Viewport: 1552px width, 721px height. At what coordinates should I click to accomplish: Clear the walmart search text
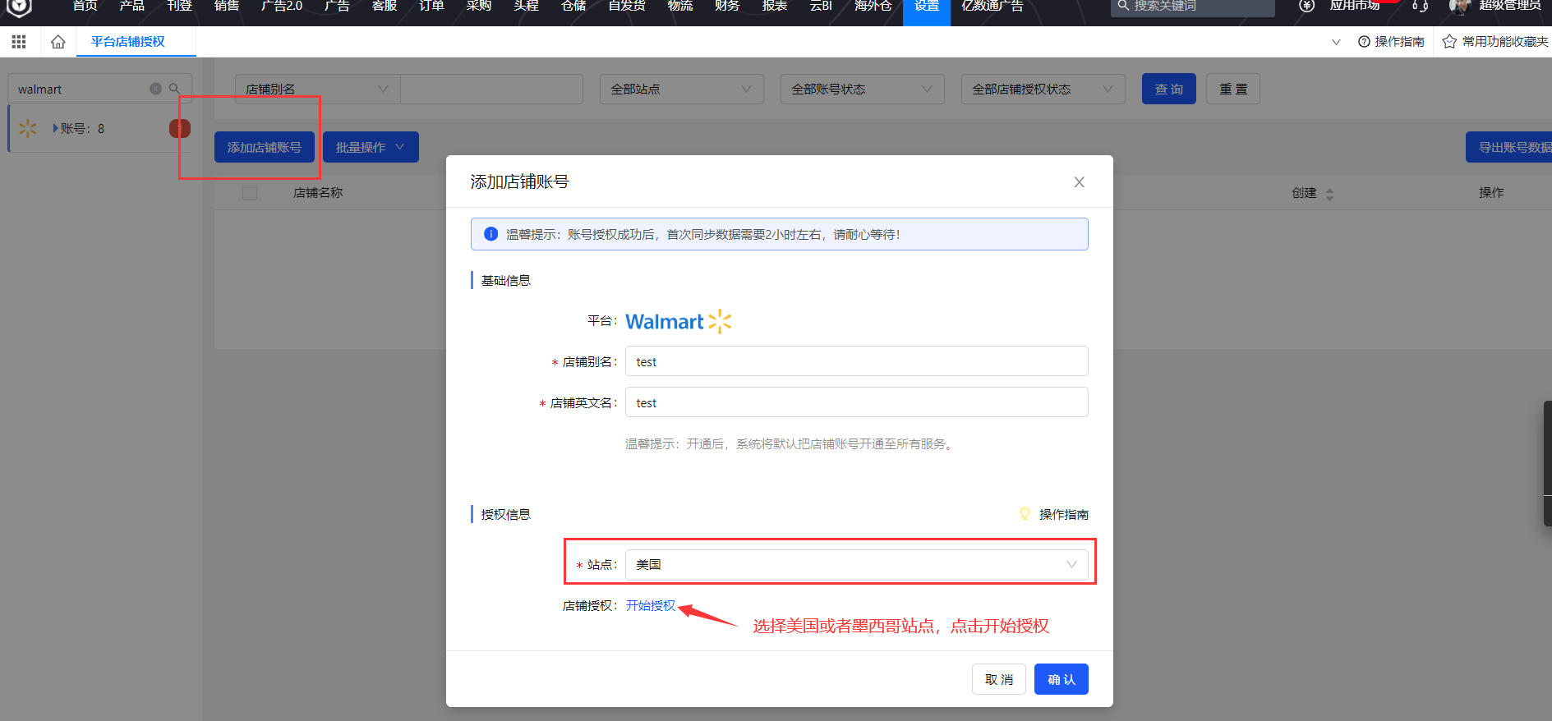[155, 89]
